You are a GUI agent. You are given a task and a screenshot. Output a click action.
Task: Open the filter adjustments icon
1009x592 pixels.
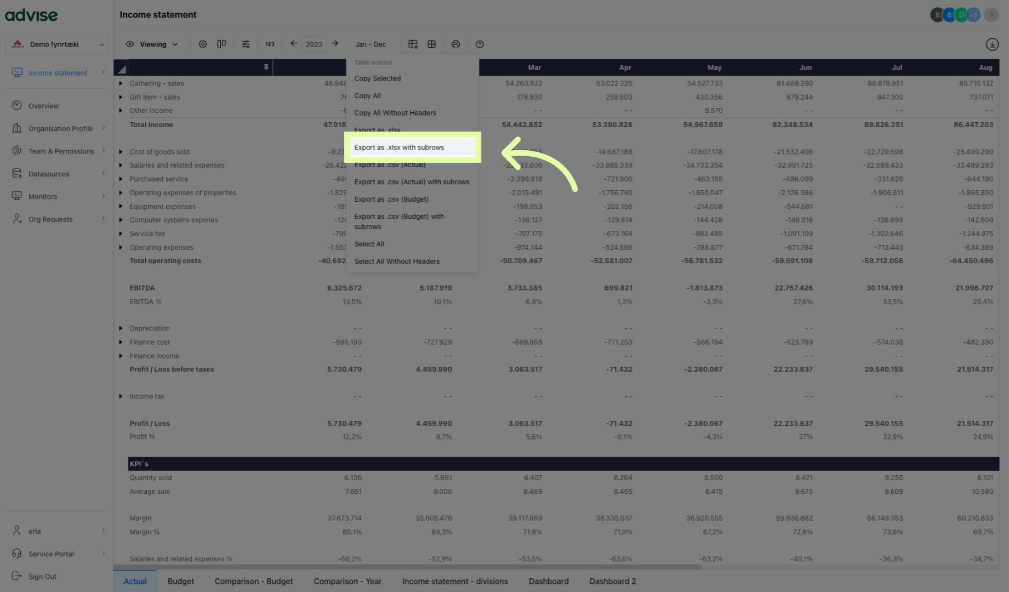(246, 44)
